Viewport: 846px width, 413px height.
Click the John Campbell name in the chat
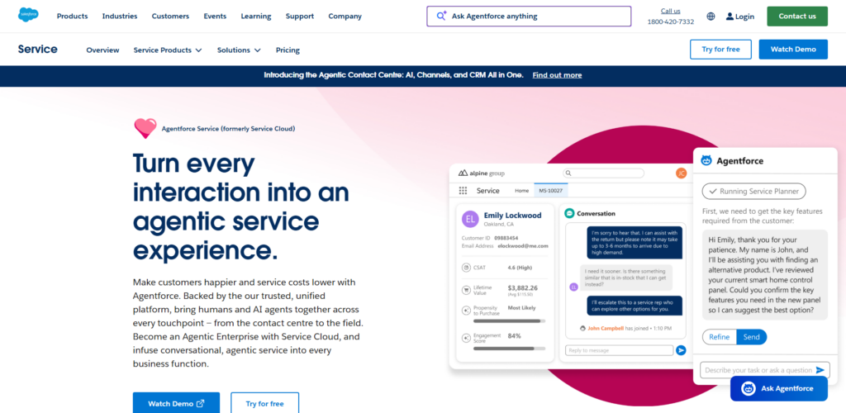[x=606, y=328]
